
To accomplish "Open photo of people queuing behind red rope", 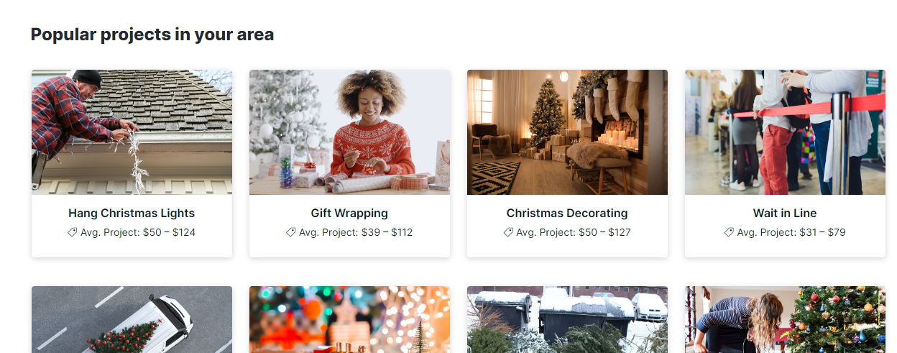I will pyautogui.click(x=785, y=132).
